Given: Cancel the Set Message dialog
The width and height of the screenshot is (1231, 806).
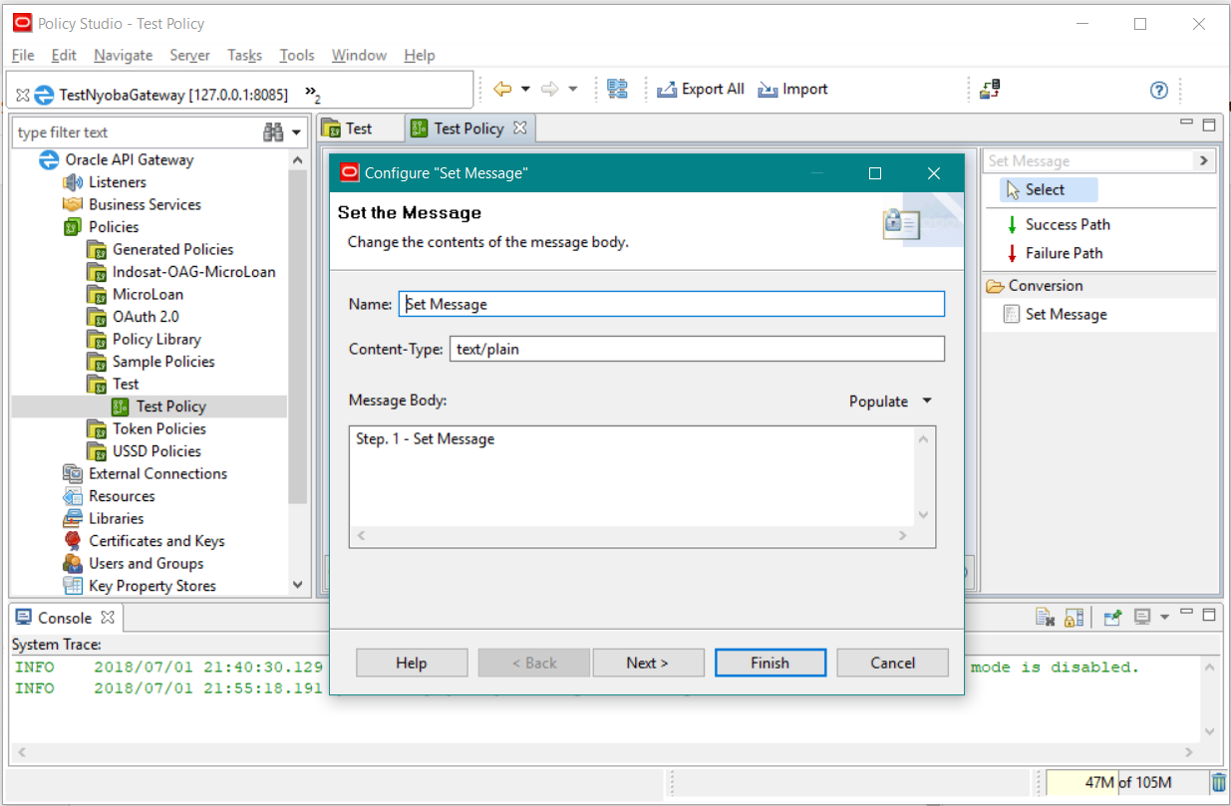Looking at the screenshot, I should pyautogui.click(x=892, y=663).
